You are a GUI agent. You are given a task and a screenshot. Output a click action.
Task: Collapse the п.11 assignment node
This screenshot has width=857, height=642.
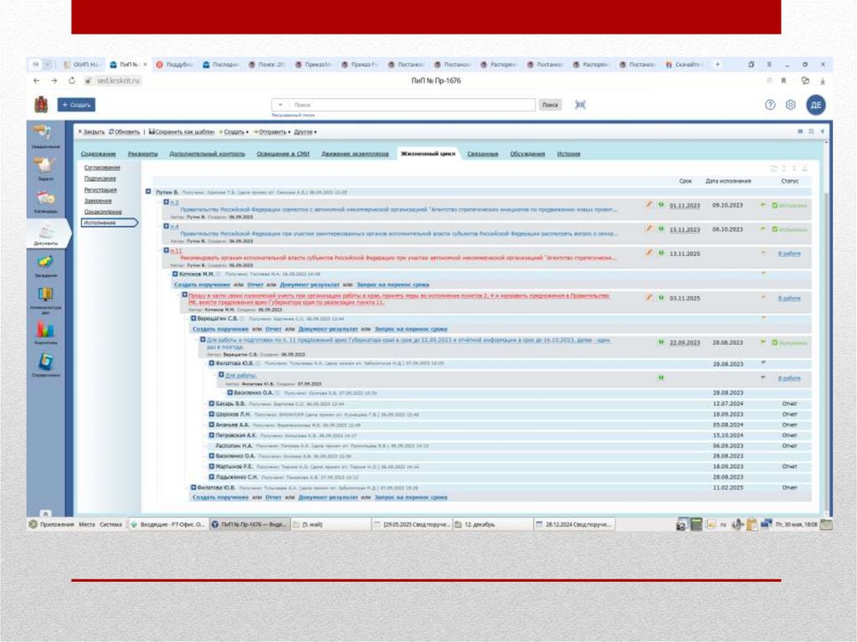[x=167, y=250]
